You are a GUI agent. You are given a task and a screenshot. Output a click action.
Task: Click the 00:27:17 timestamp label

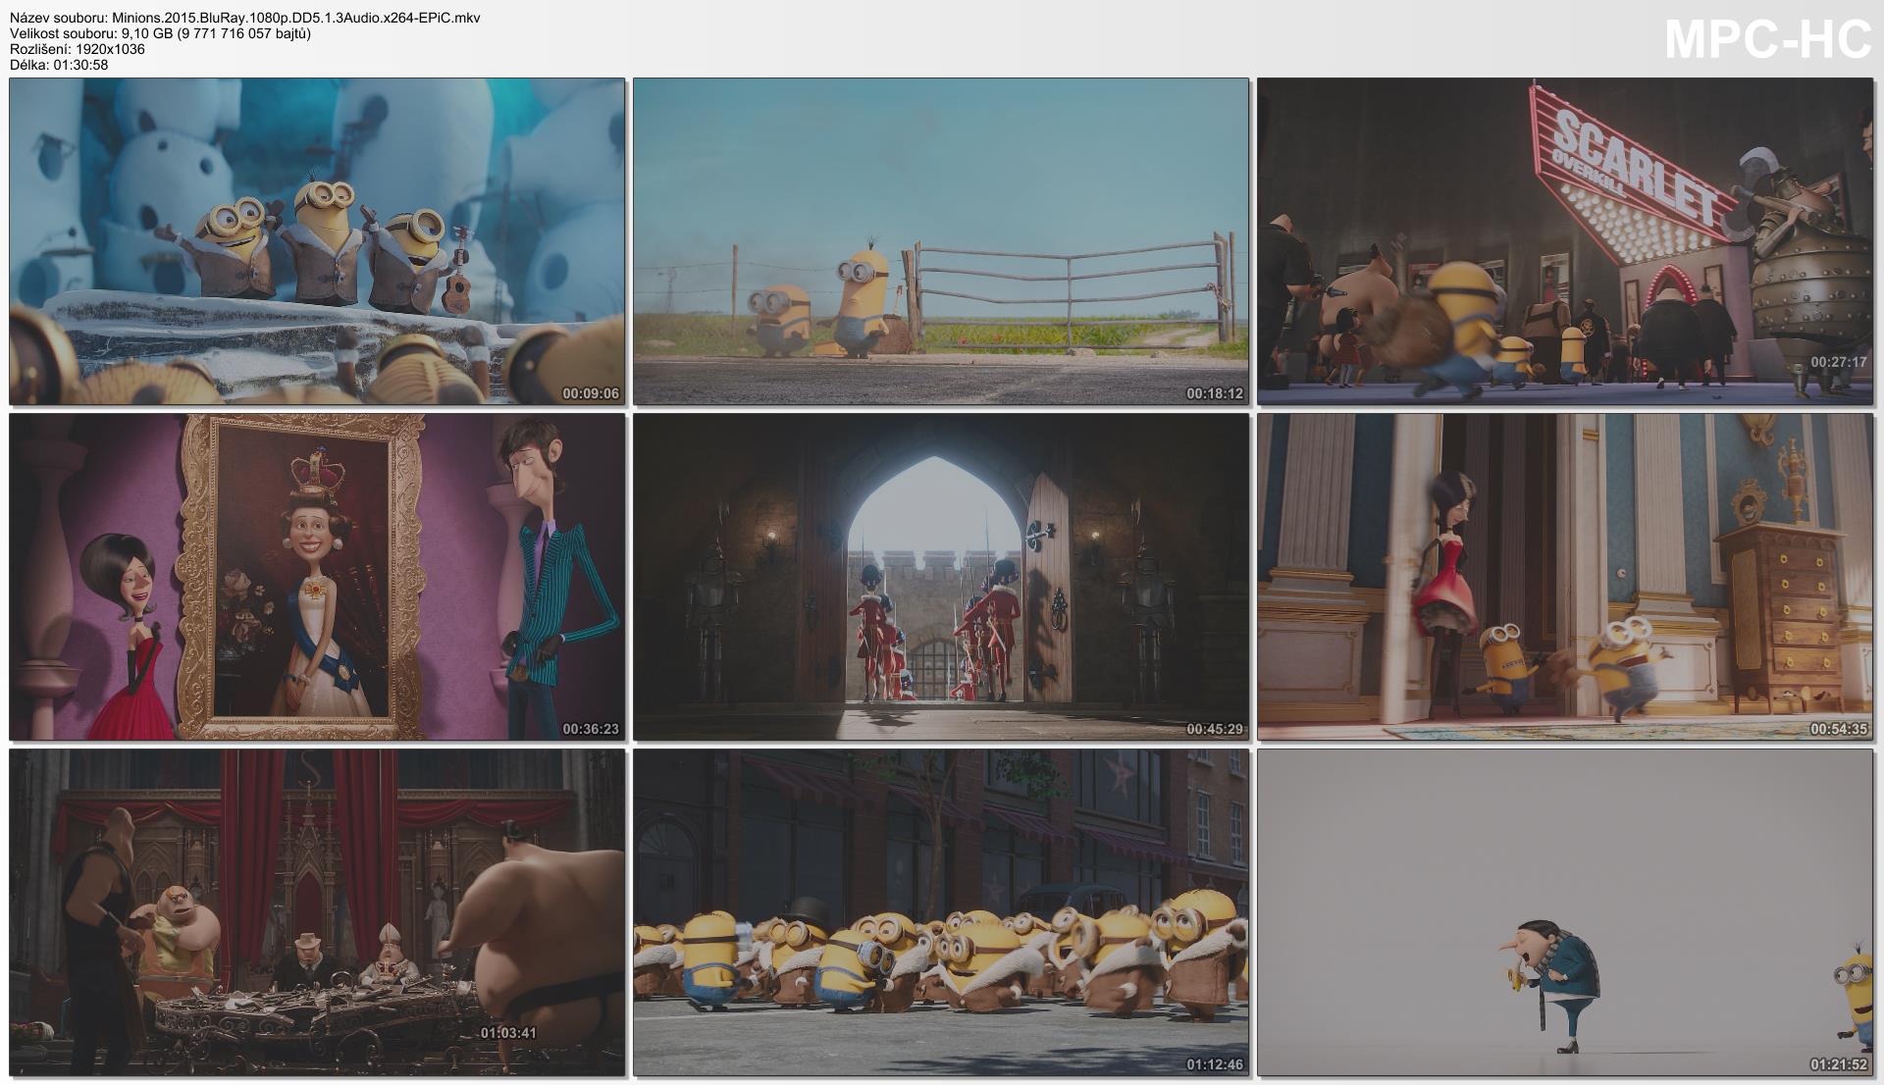coord(1838,362)
